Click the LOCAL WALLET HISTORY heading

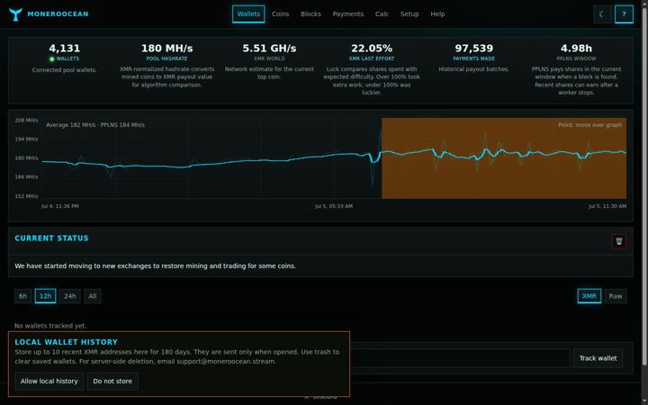pyautogui.click(x=66, y=342)
